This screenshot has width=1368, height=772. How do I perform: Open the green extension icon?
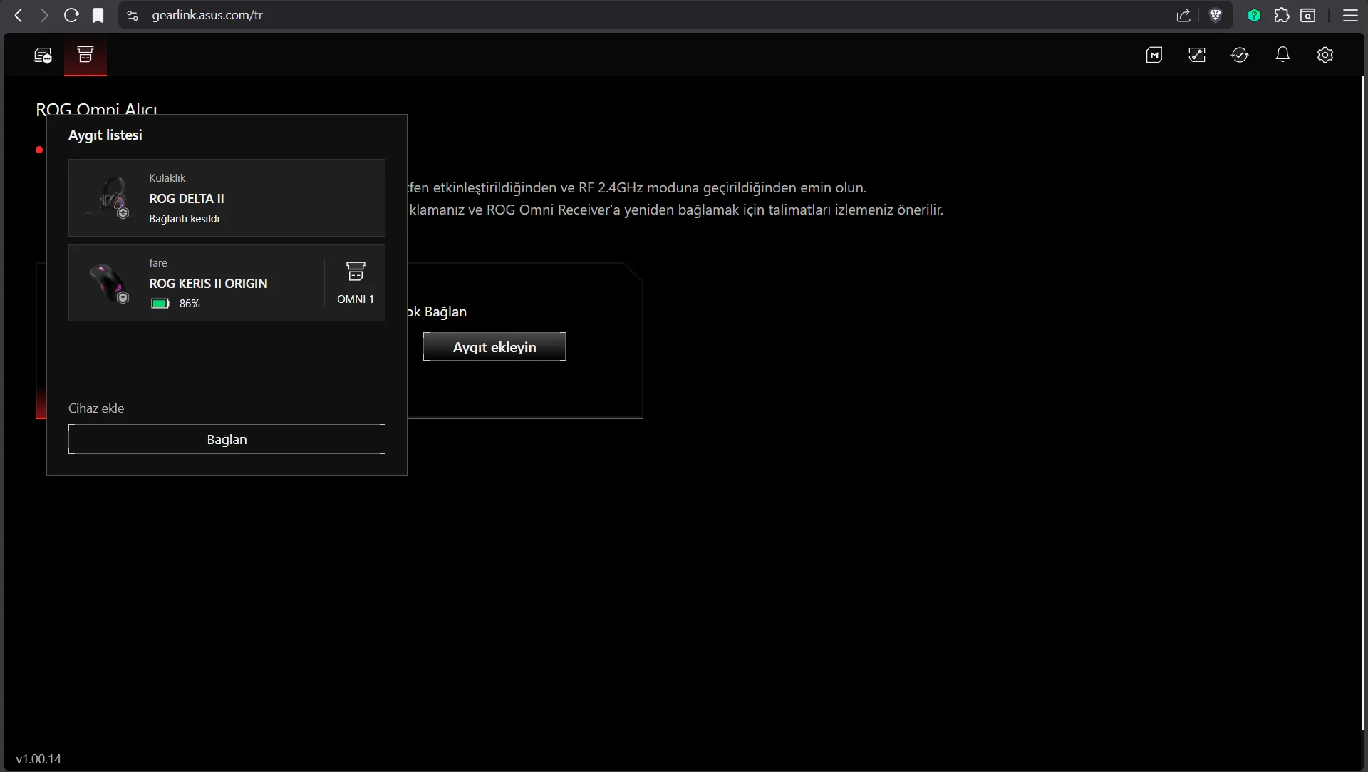click(x=1255, y=15)
